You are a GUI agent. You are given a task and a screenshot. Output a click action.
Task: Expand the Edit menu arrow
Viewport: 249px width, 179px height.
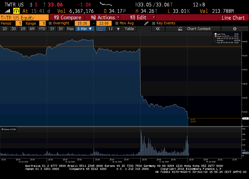(x=154, y=17)
